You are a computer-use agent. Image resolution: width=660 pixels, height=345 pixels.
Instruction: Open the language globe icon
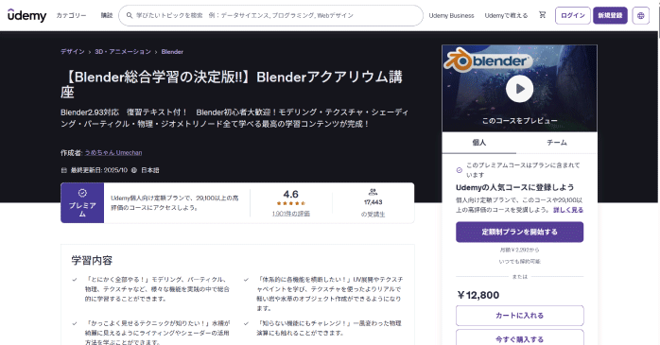coord(641,15)
